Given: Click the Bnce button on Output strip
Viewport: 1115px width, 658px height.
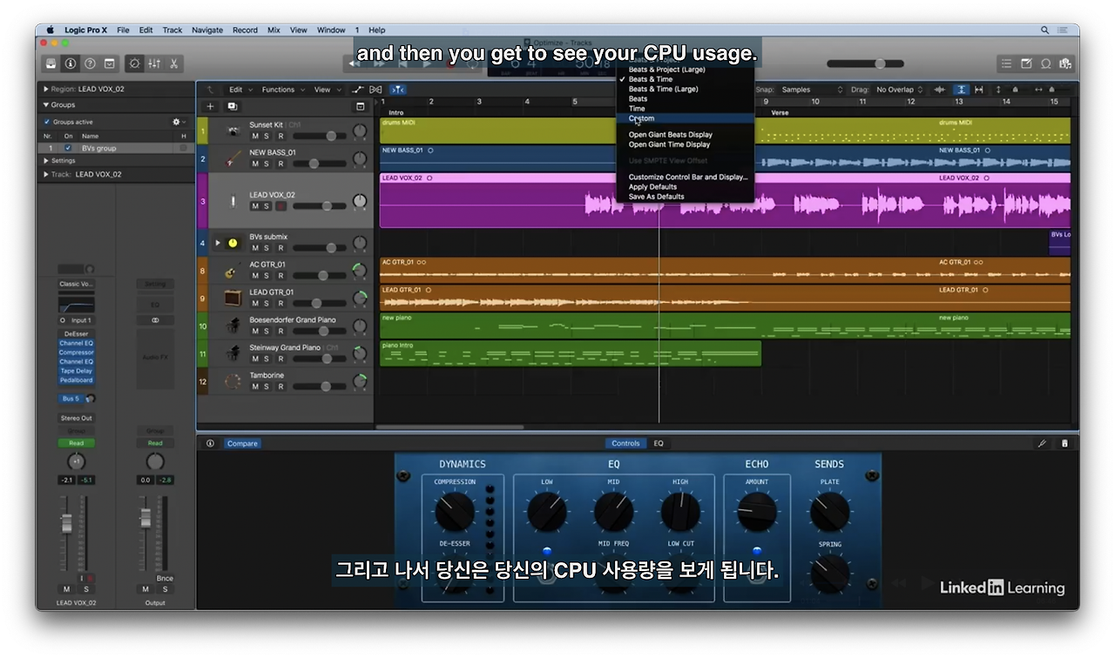Looking at the screenshot, I should pyautogui.click(x=165, y=578).
